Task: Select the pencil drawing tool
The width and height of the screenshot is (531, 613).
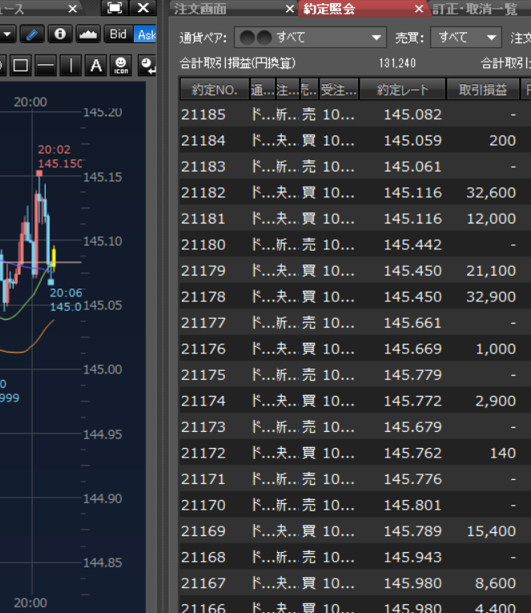Action: pos(31,34)
